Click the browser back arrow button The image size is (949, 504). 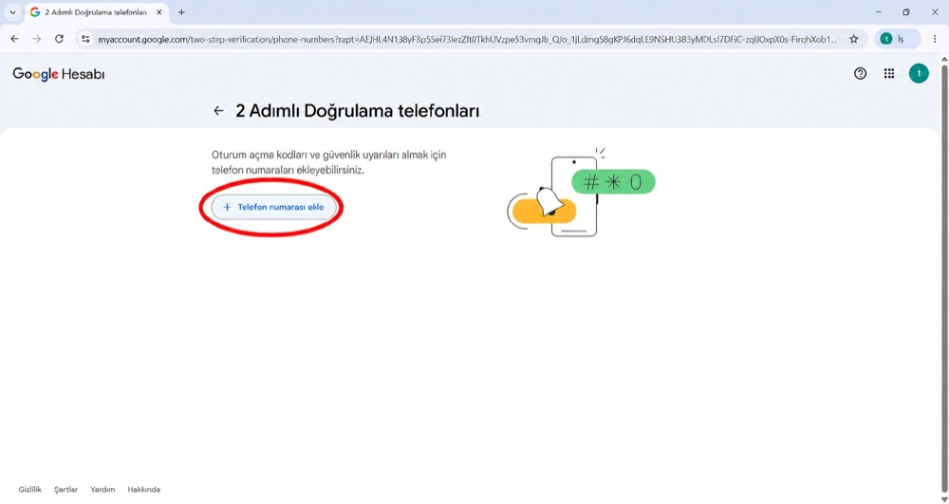click(15, 39)
